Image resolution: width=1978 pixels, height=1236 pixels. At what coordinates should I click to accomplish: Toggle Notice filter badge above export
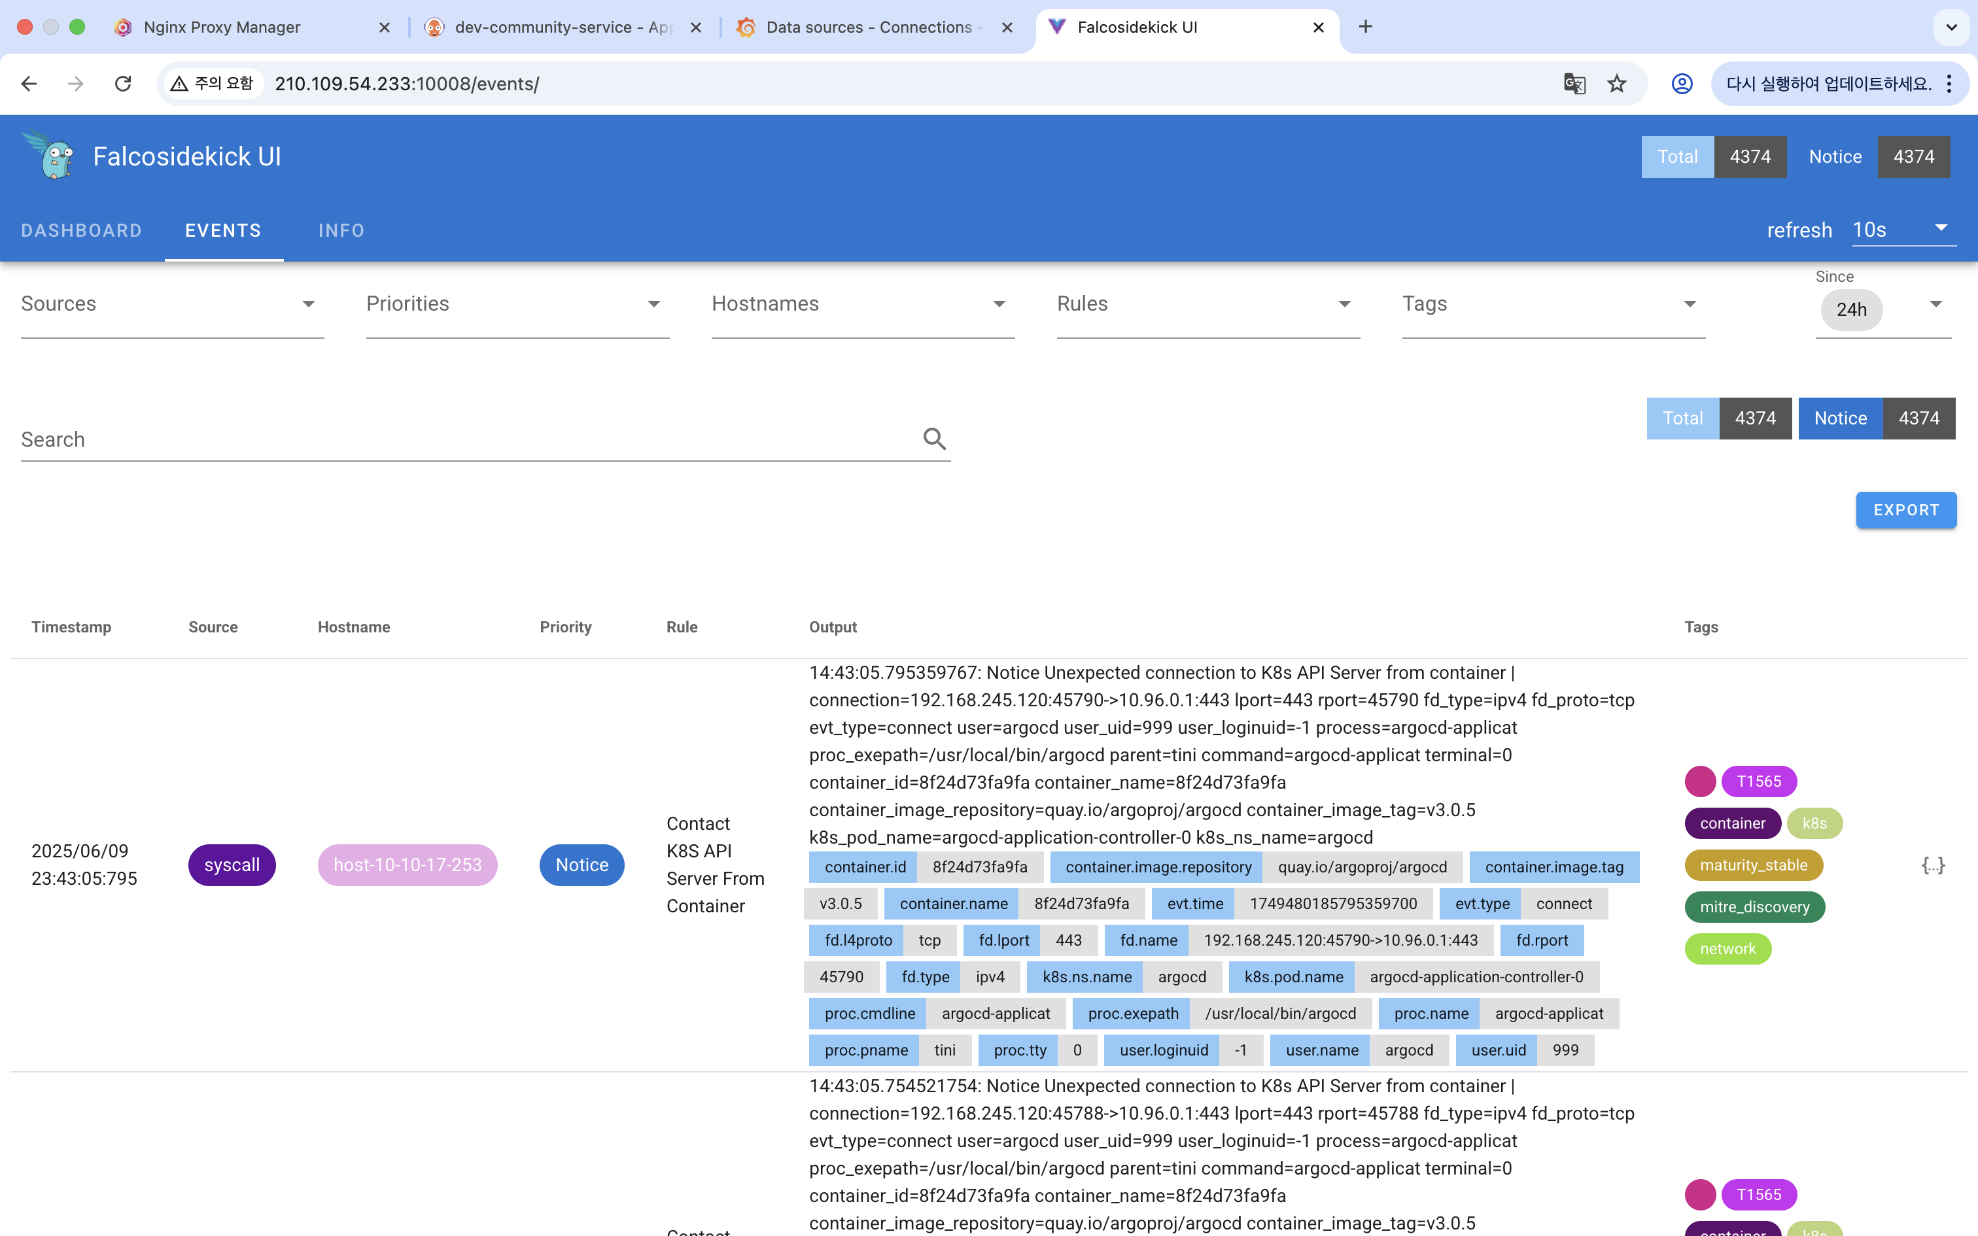pos(1840,419)
